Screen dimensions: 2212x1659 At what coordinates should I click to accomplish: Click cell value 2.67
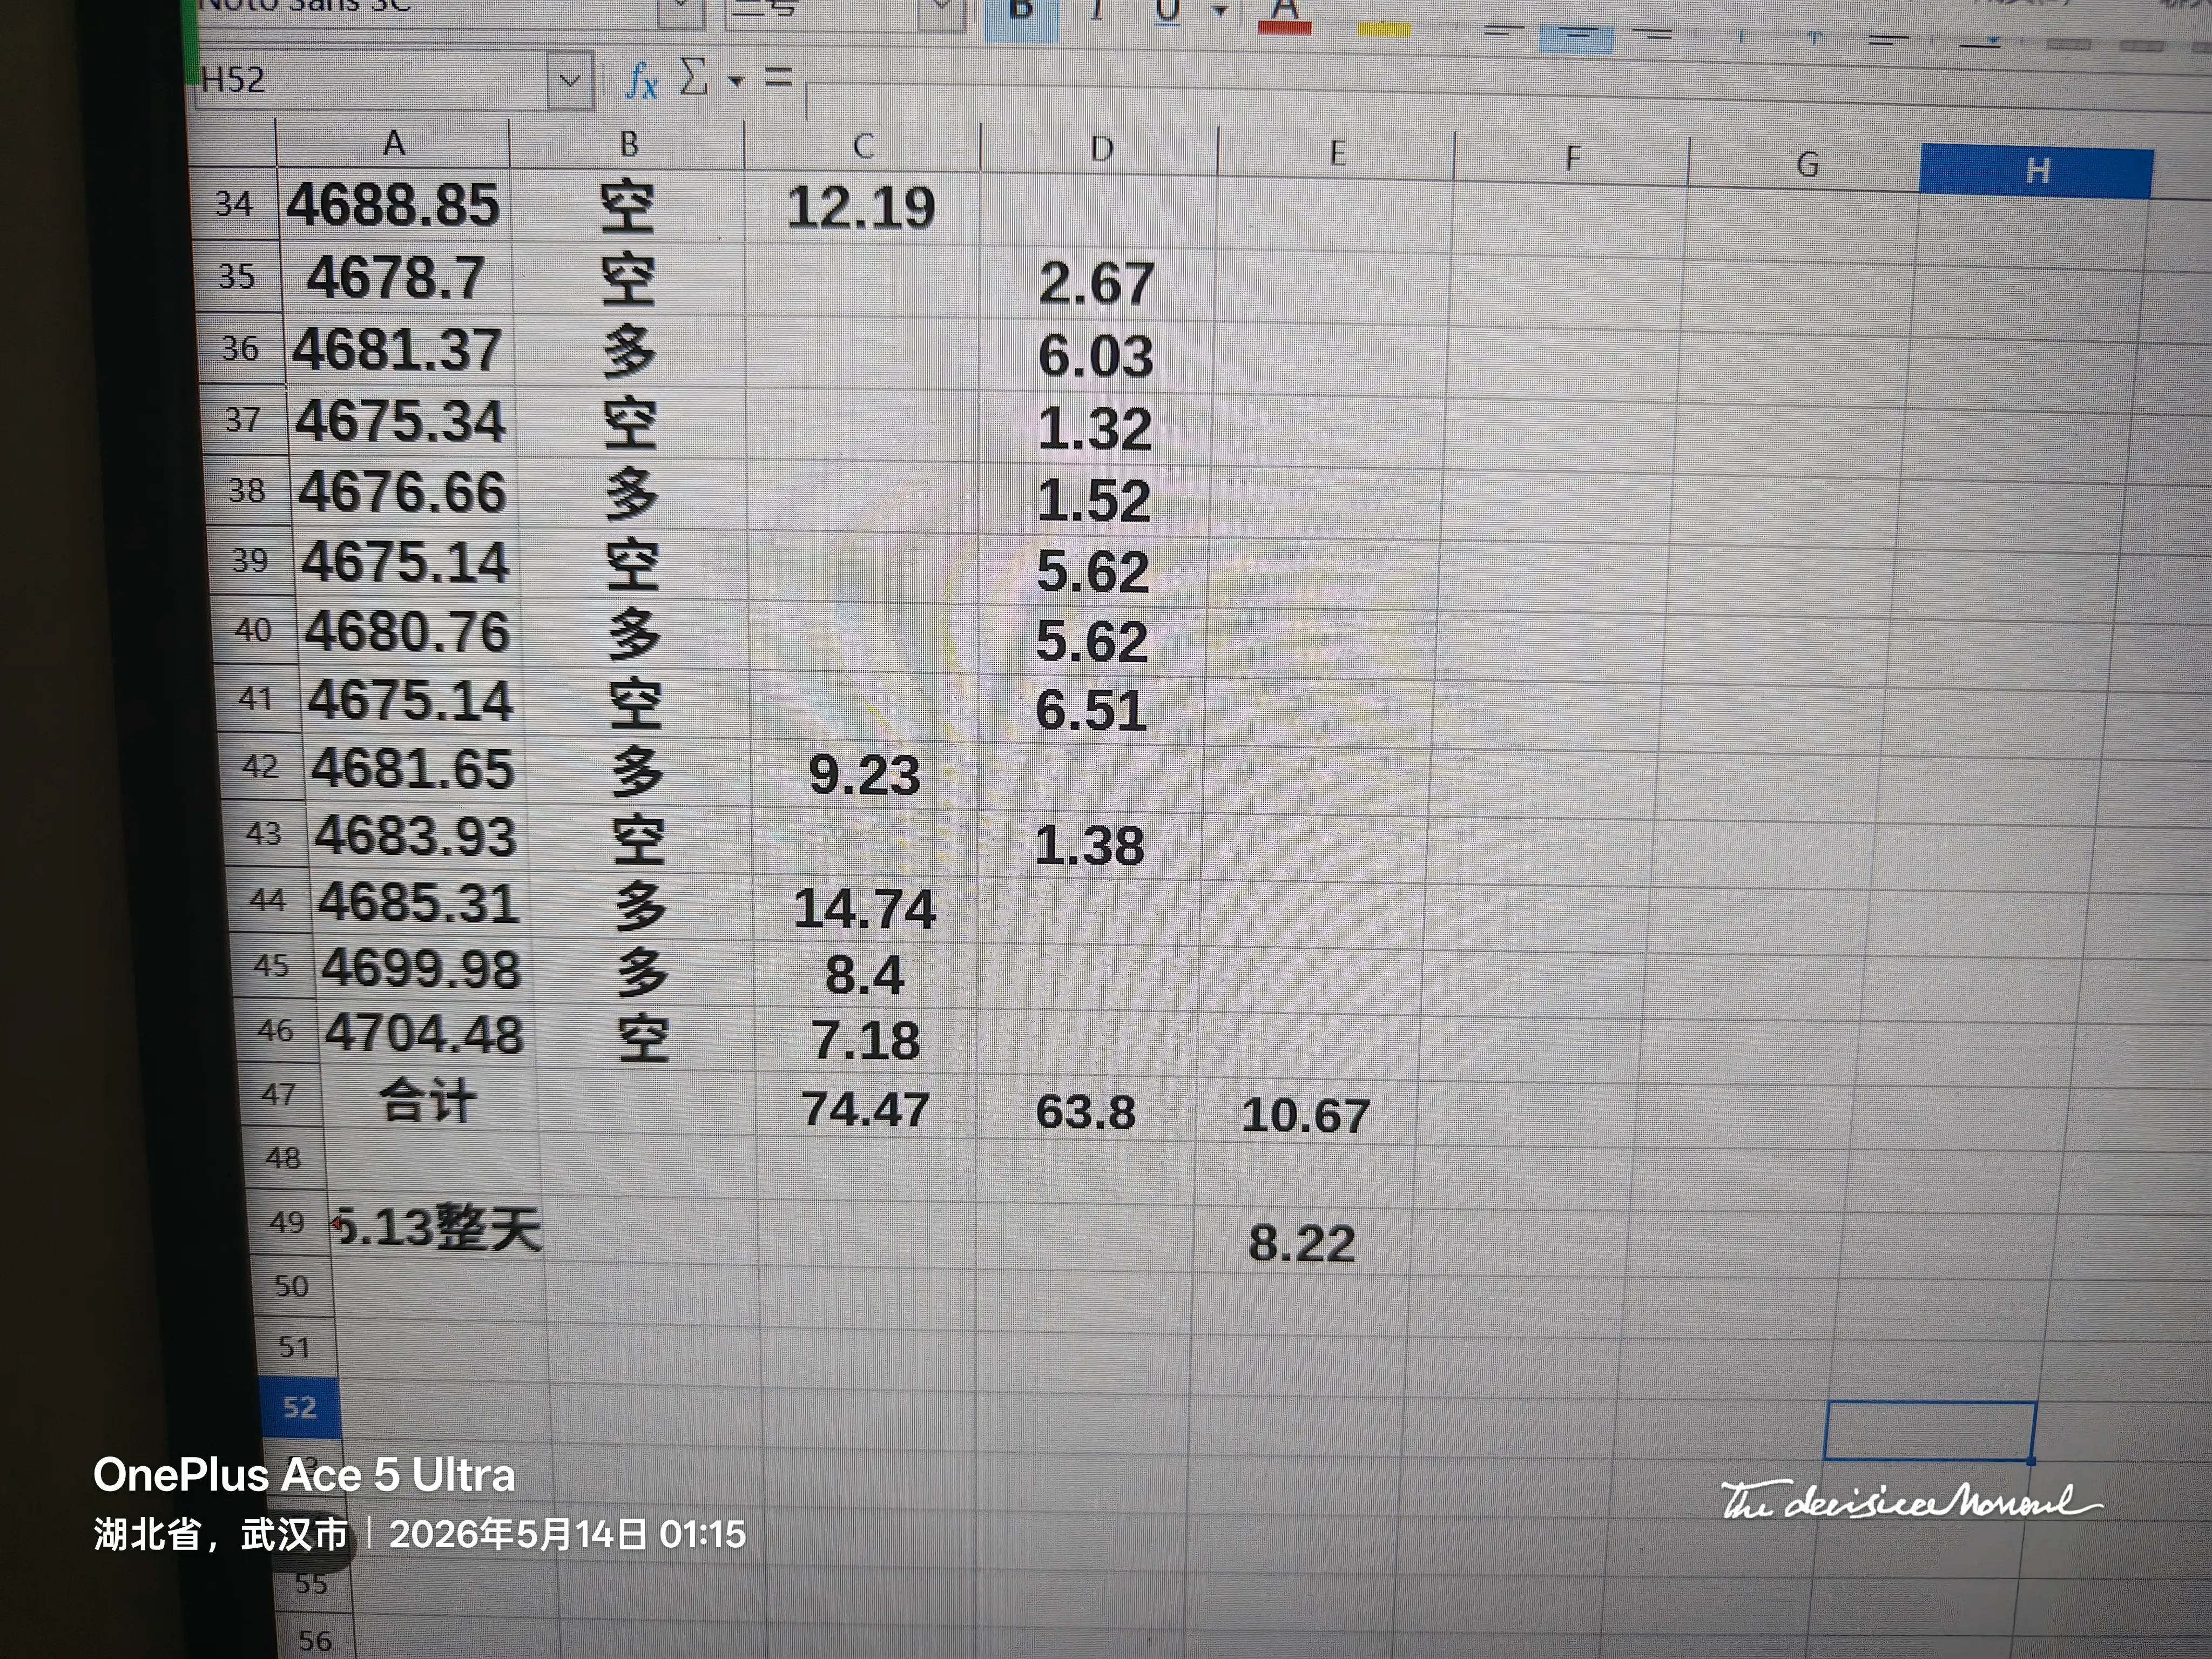coord(1096,283)
